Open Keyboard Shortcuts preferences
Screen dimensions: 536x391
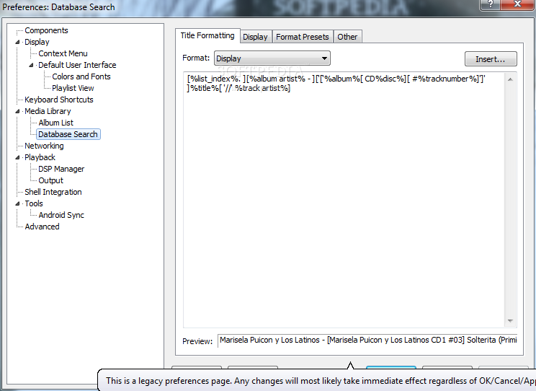(x=59, y=100)
